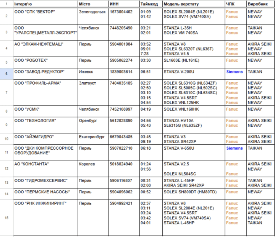The height and width of the screenshot is (237, 275).
Task: Select the "ЧПК" header cell
Action: click(x=236, y=4)
